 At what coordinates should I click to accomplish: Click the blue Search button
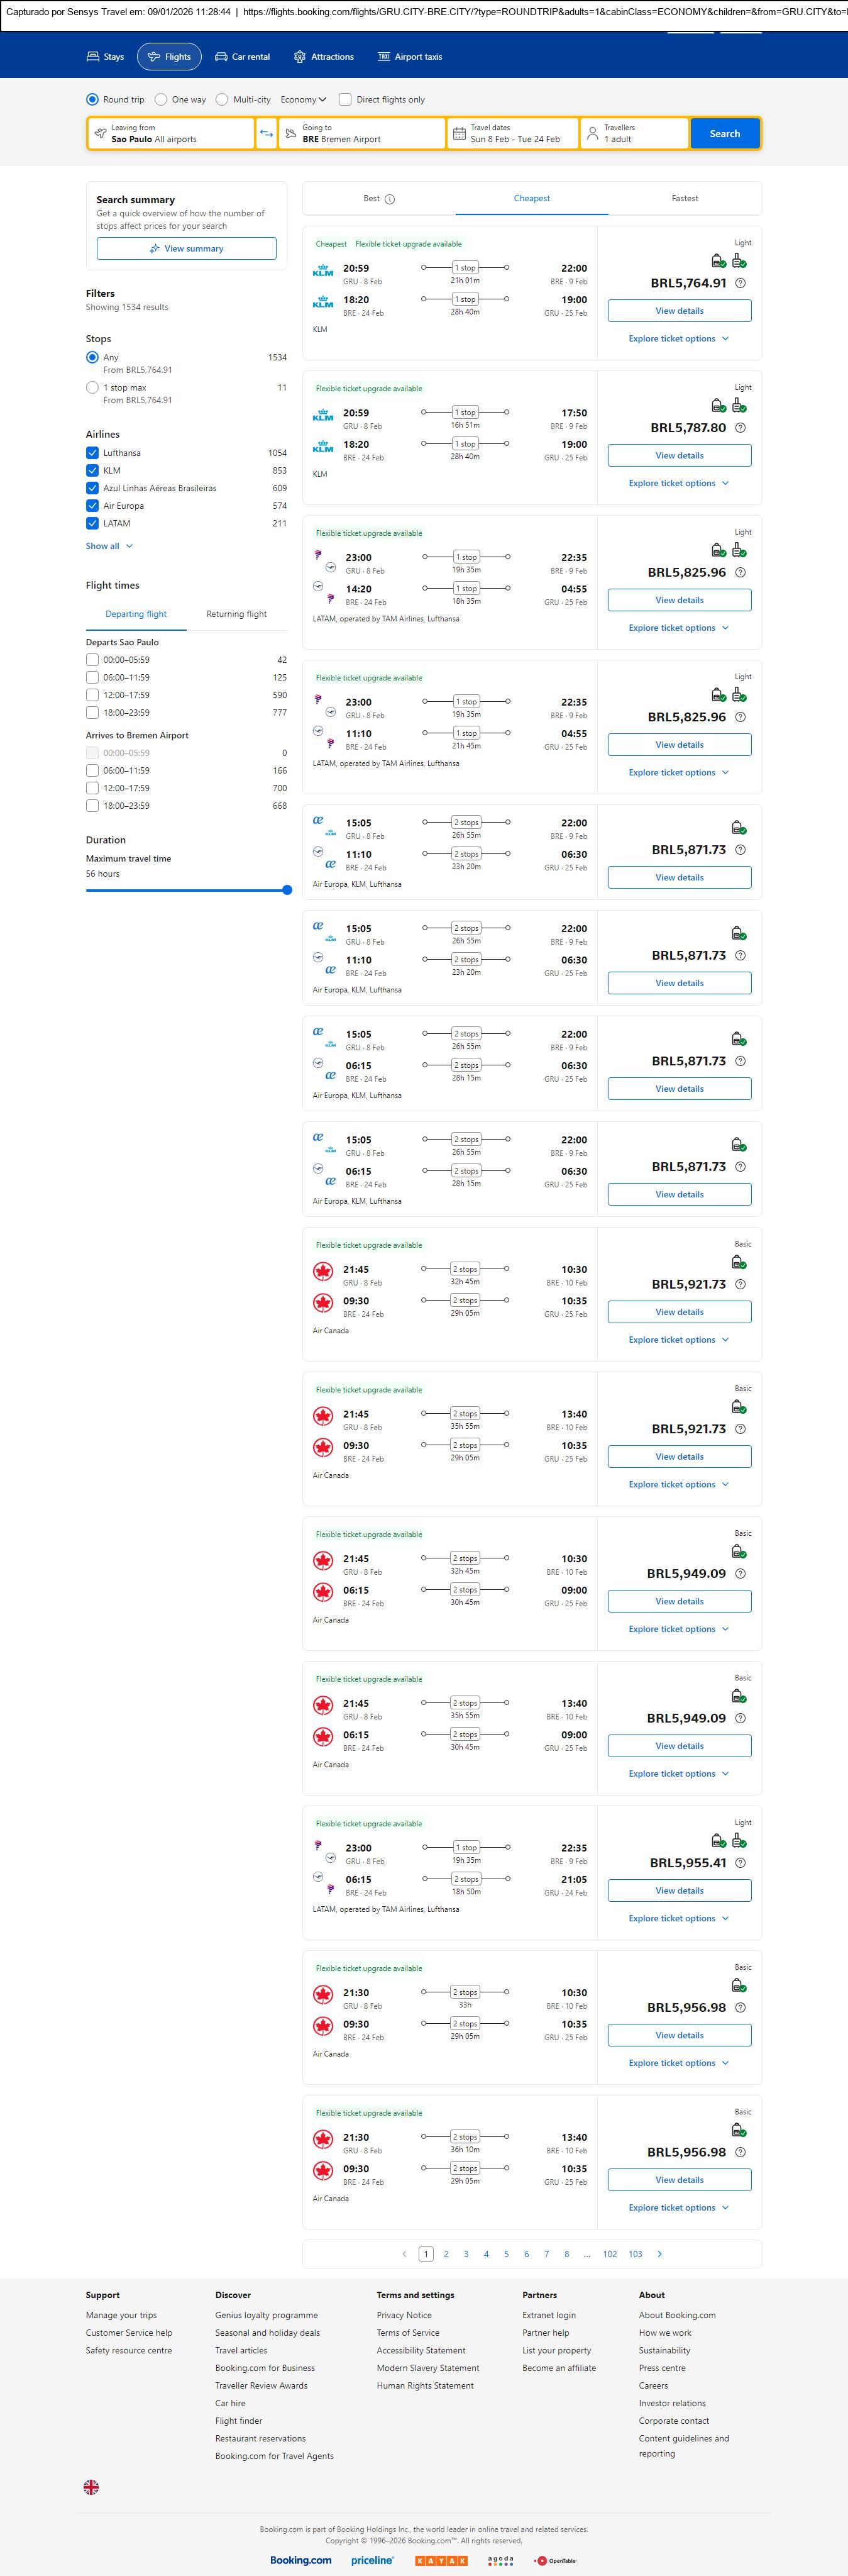724,134
